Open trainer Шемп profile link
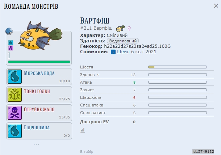Viewport: 221px width, 155px height. click(x=123, y=52)
